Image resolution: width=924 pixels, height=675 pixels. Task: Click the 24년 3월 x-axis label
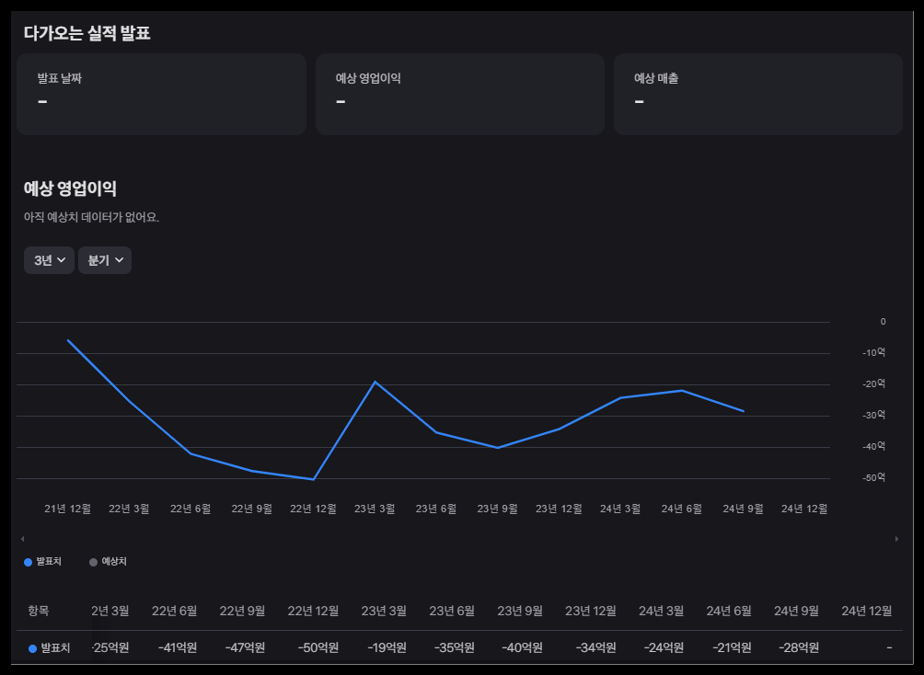[620, 509]
